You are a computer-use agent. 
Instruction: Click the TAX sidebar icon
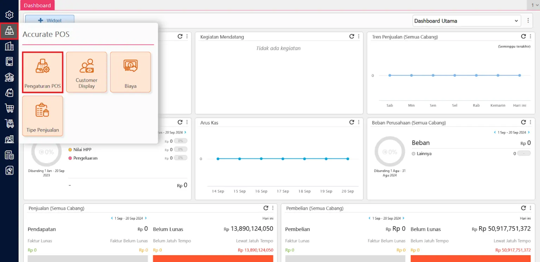(x=9, y=155)
